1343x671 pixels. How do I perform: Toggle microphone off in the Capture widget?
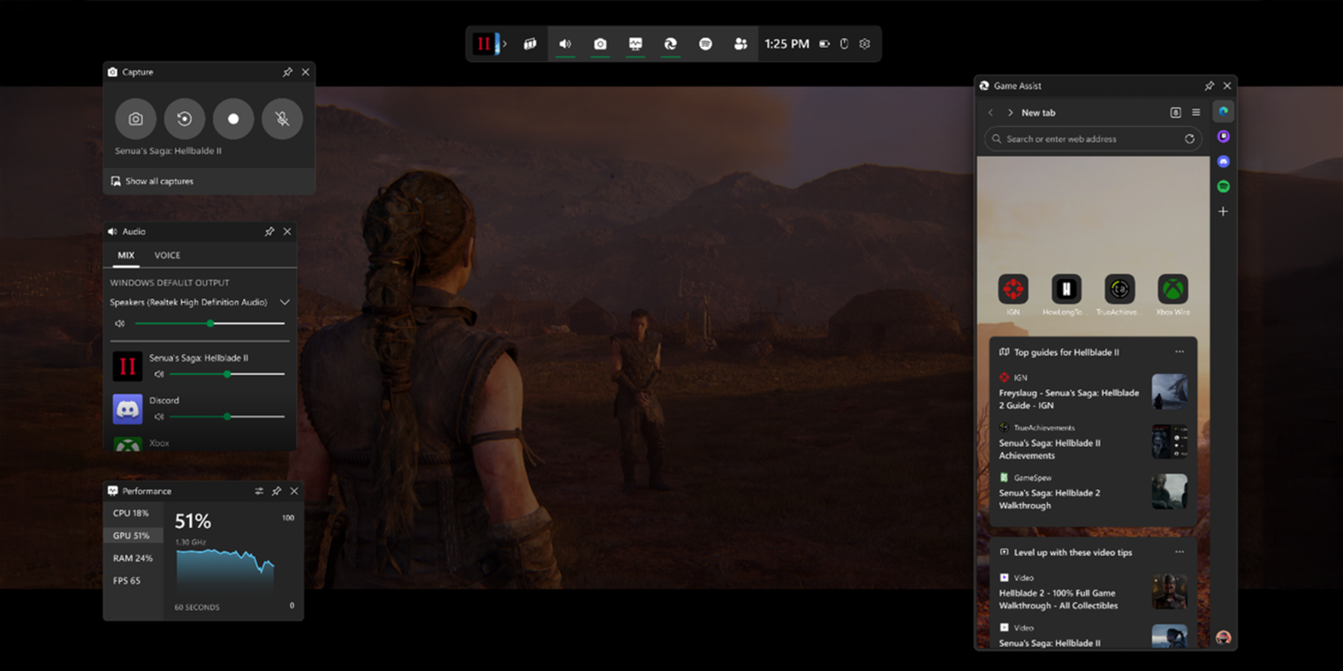tap(282, 118)
